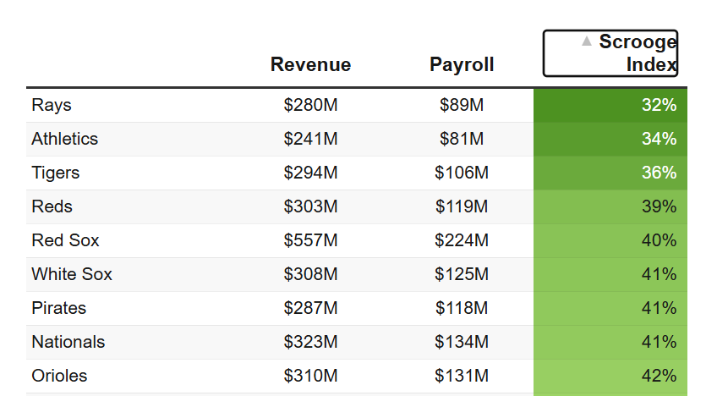The width and height of the screenshot is (717, 396).
Task: Click the Red Sox 40% Scrooge Index cell
Action: pyautogui.click(x=610, y=241)
